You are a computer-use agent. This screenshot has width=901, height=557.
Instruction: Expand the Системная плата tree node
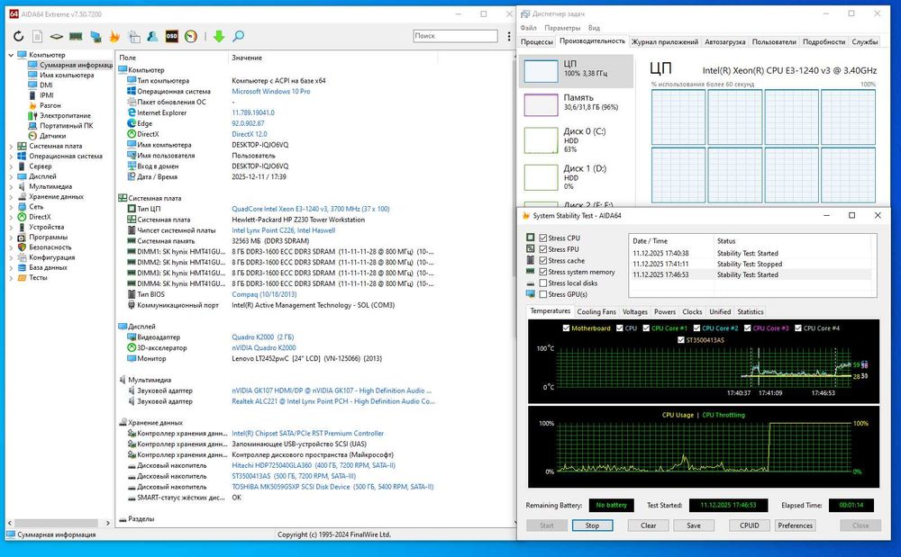click(x=12, y=146)
